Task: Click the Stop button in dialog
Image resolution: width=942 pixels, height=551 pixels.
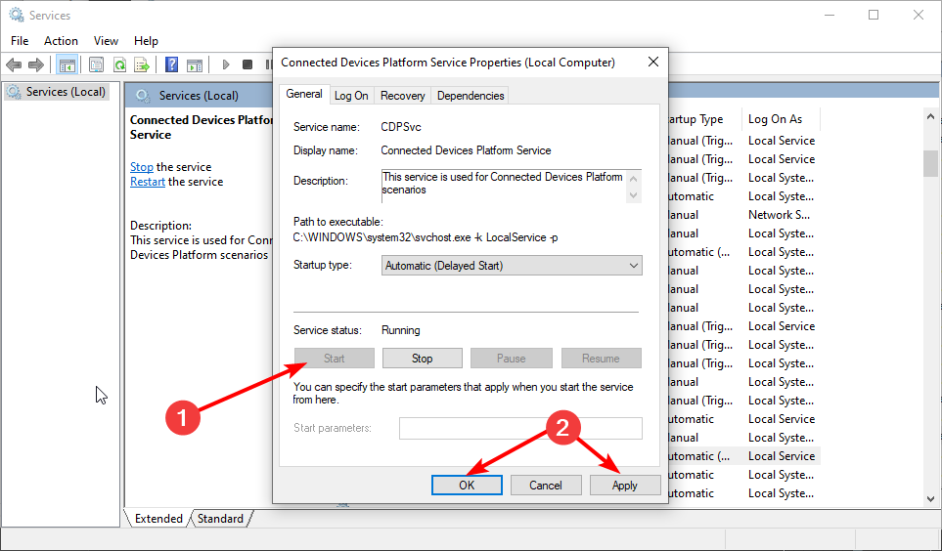Action: tap(423, 359)
